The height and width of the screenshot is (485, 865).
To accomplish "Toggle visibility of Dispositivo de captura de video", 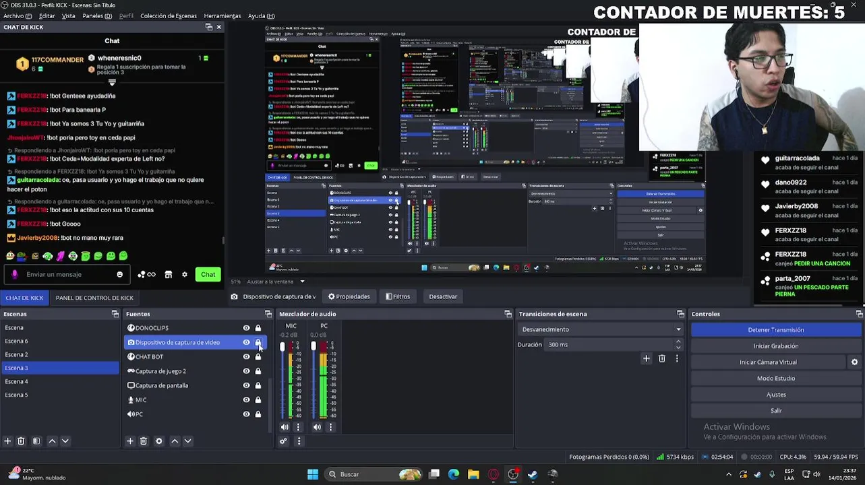I will [246, 342].
